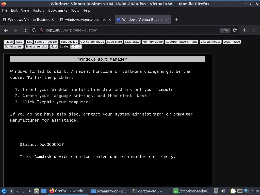Click Capture network traffic
This screenshot has height=195, width=260.
tap(182, 42)
